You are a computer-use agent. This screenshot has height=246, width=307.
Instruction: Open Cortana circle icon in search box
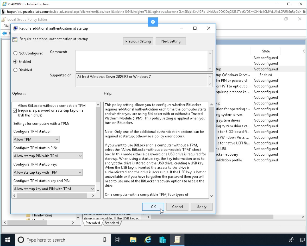[21, 240]
